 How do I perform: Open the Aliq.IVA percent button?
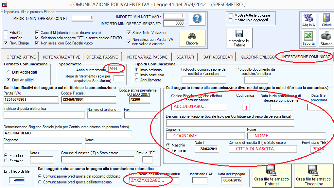point(308,20)
